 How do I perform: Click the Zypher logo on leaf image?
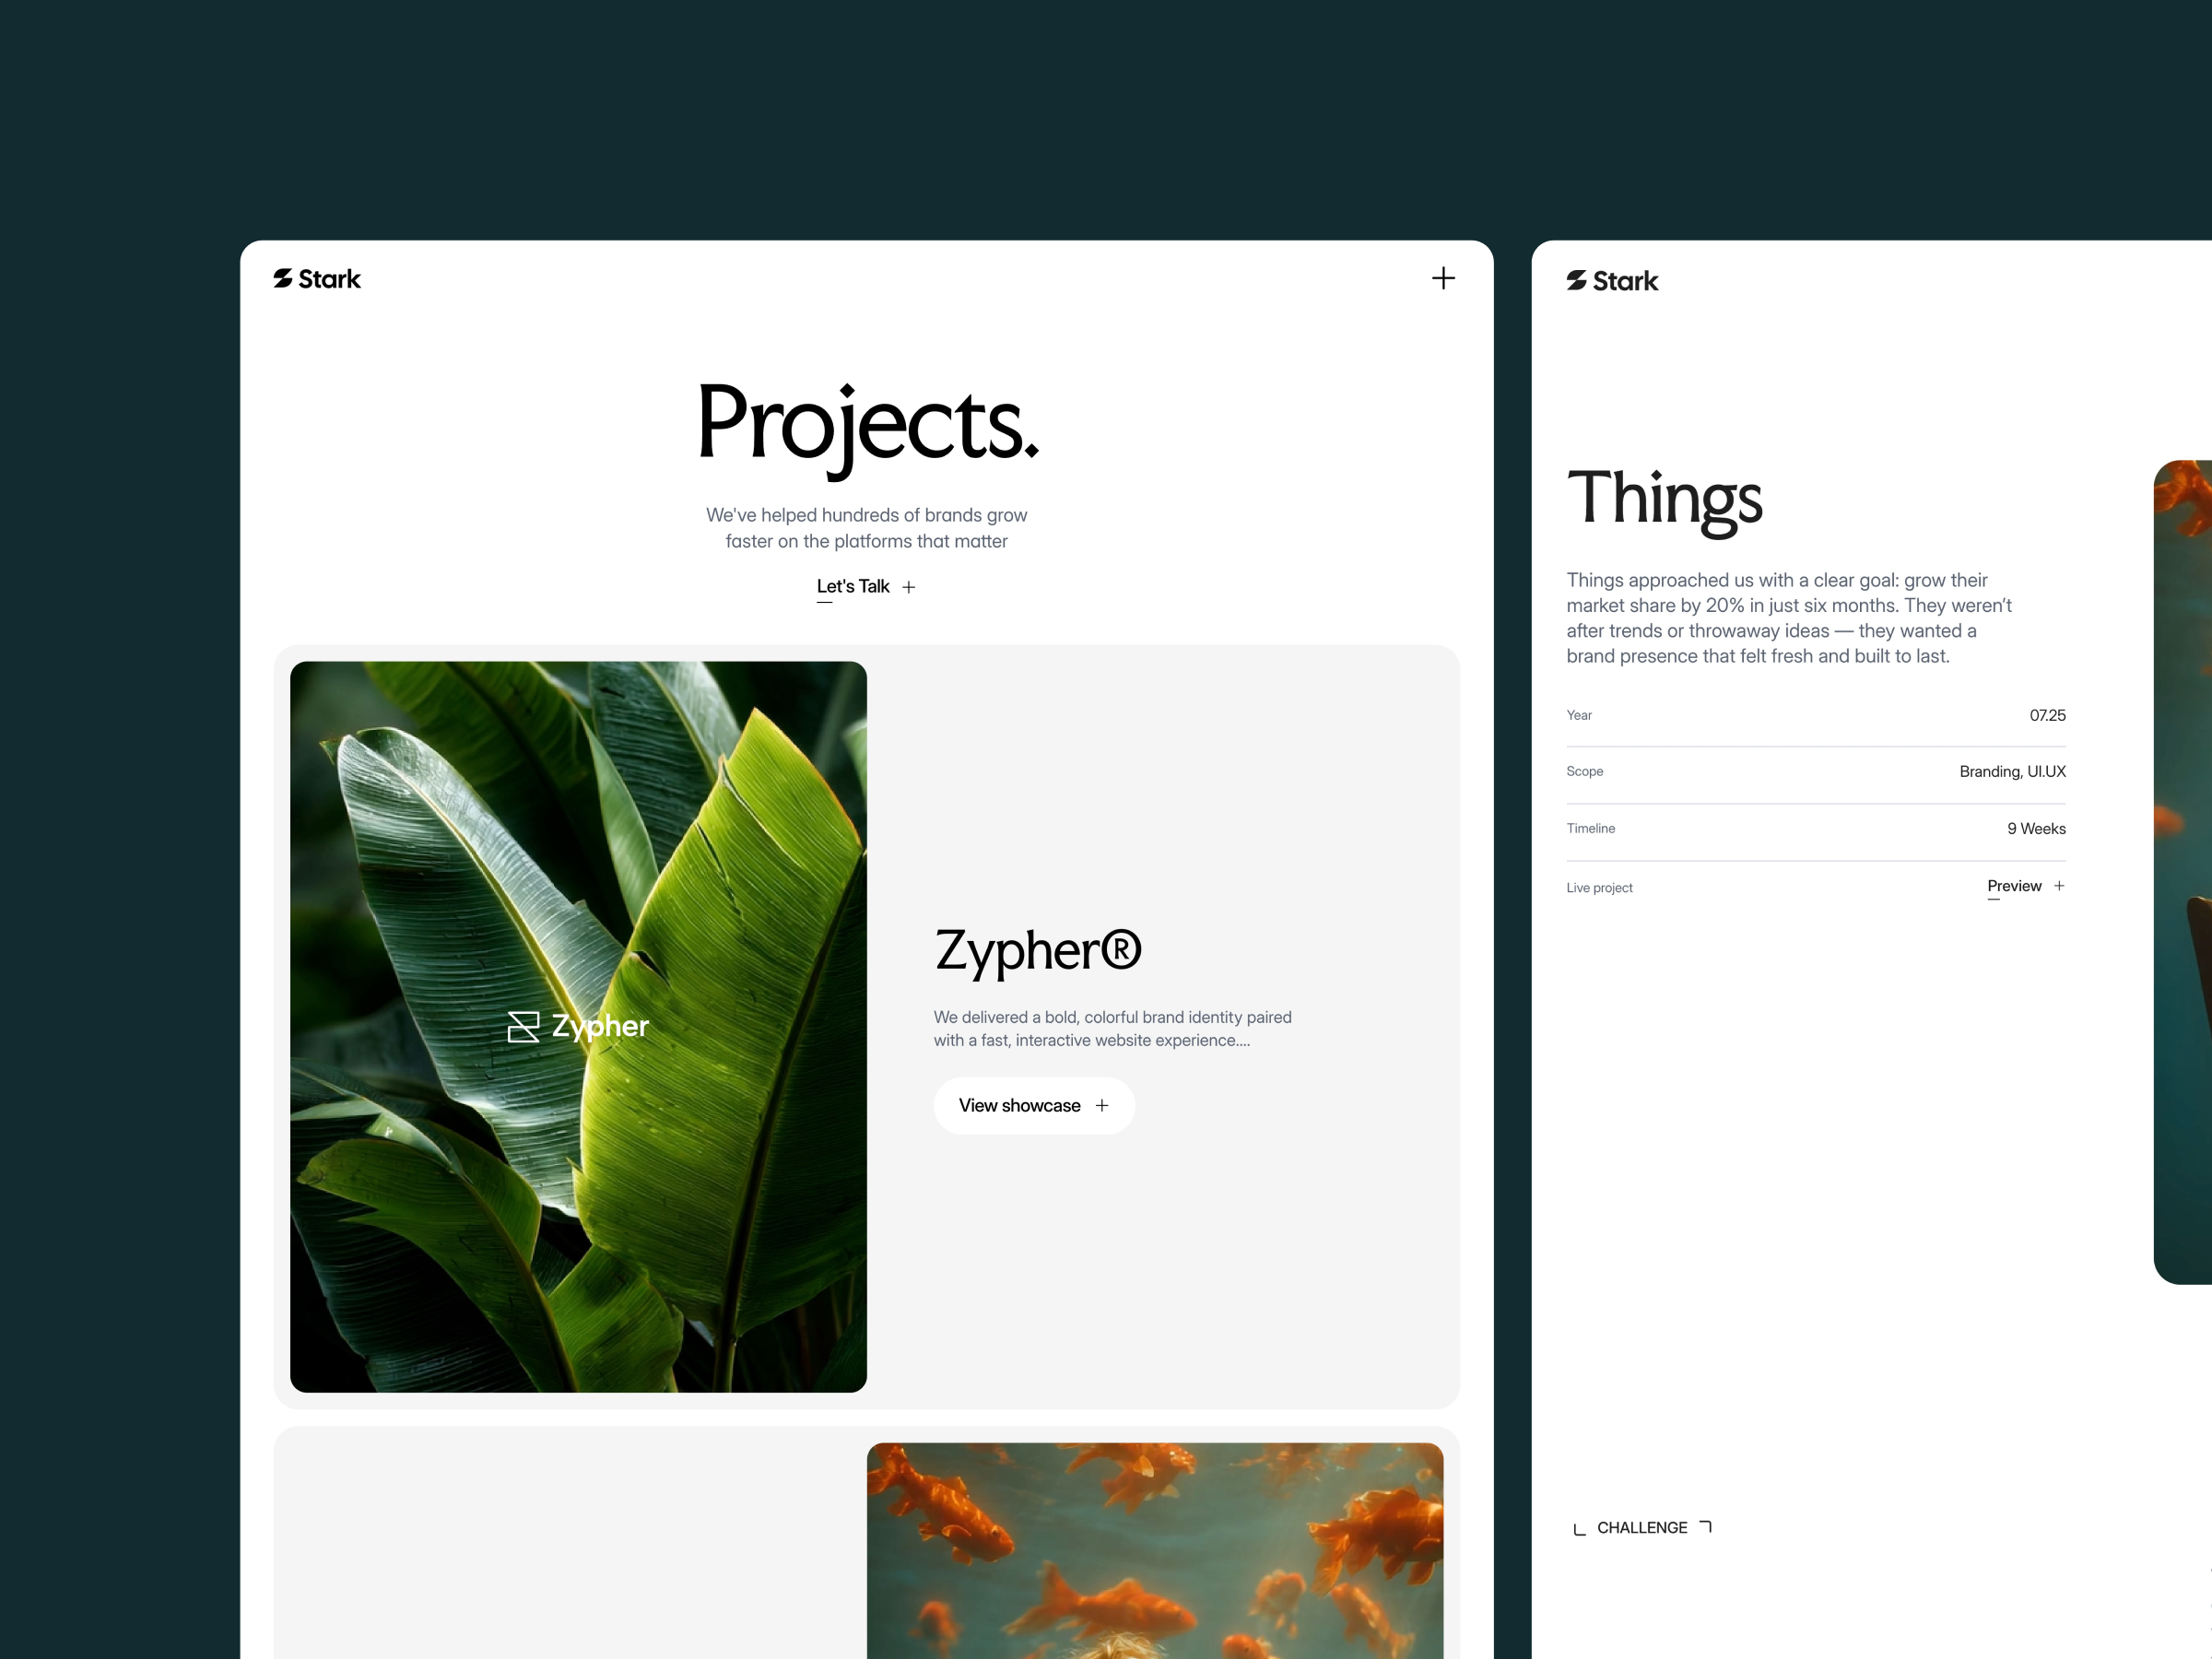[578, 1026]
